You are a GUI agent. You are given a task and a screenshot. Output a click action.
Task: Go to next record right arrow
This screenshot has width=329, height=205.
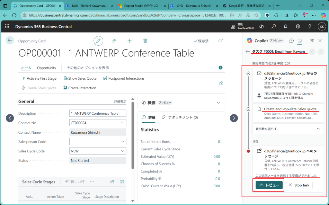(234, 118)
